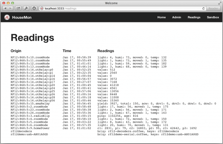
Task: Open the Readings nav item
Action: (194, 17)
